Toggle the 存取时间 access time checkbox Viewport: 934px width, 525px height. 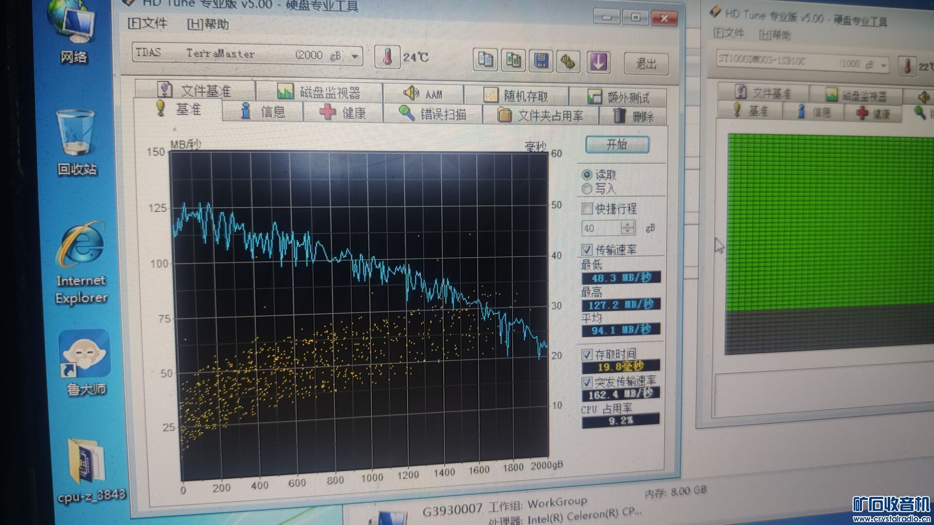click(x=587, y=355)
